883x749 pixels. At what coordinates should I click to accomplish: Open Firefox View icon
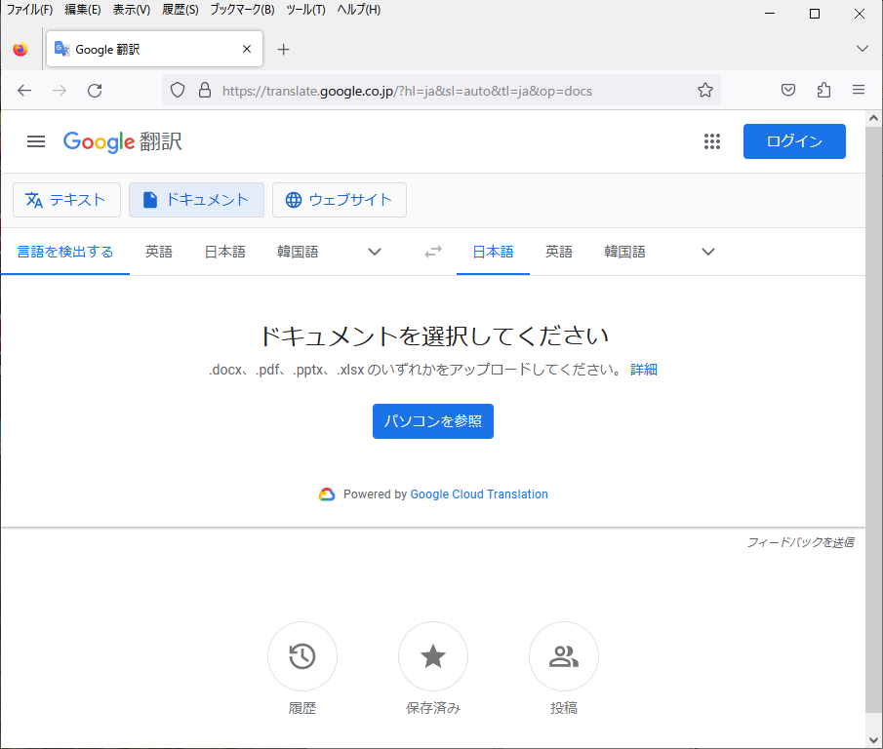[x=20, y=50]
